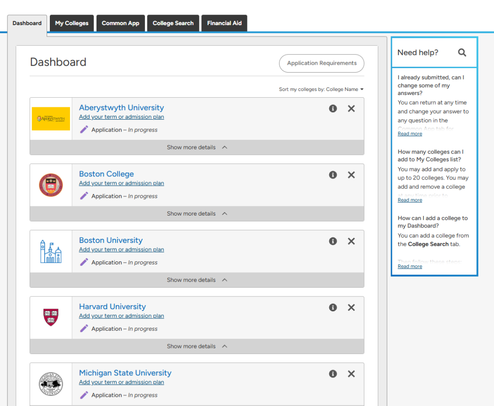Screen dimensions: 494x406
Task: Show more details for Harvard University
Action: (197, 346)
